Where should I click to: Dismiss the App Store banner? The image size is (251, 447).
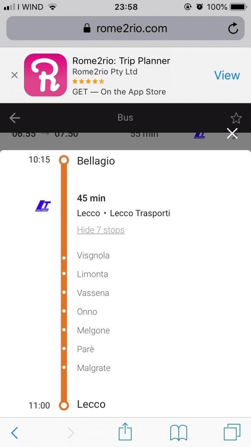click(x=14, y=75)
